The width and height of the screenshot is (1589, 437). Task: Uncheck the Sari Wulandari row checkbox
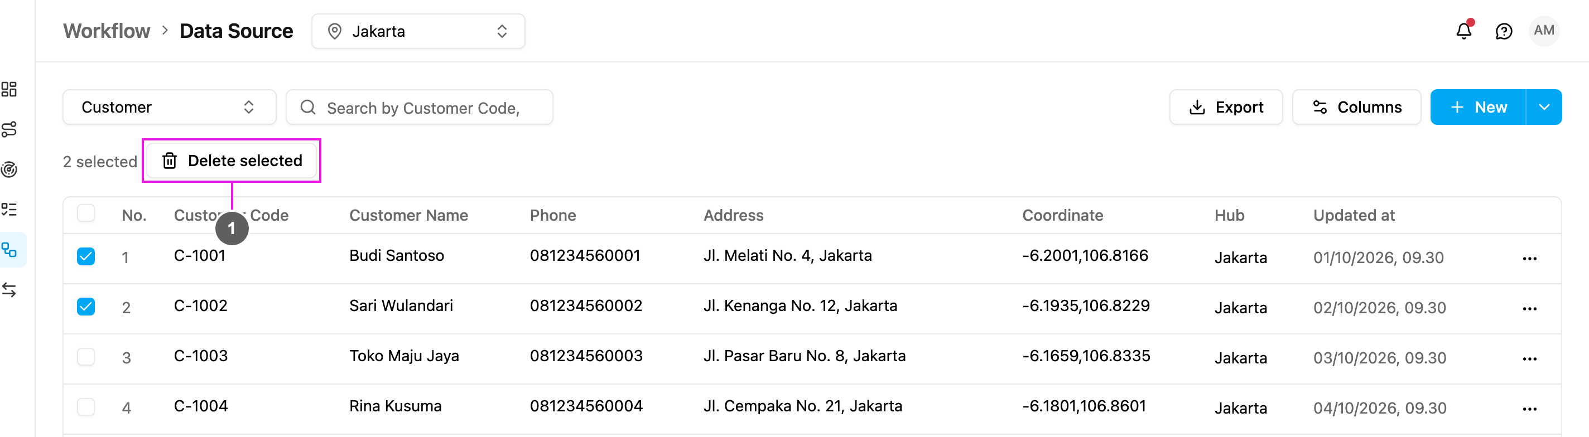(86, 307)
